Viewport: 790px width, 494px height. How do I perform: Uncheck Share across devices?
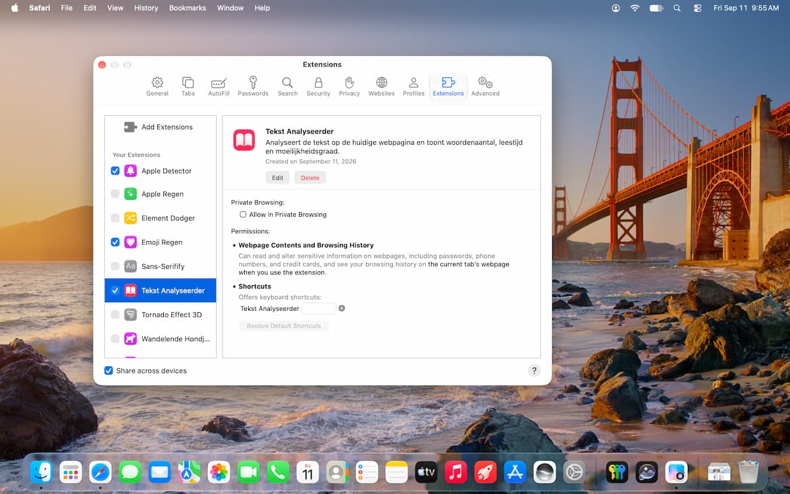click(109, 371)
